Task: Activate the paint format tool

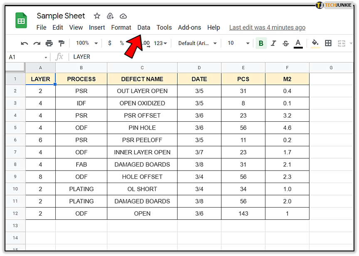Action: click(62, 43)
